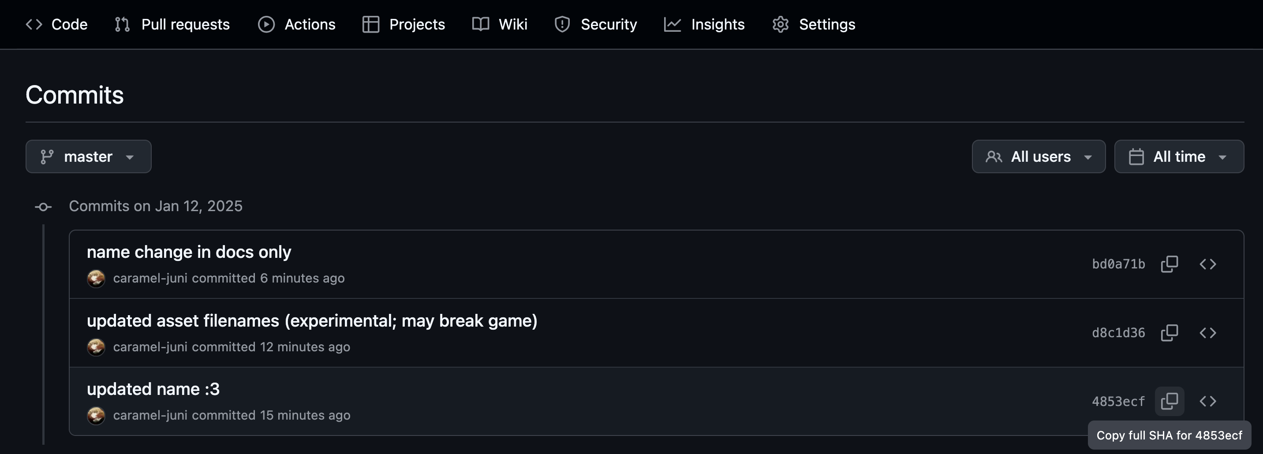Viewport: 1263px width, 454px height.
Task: Open the repository Settings tab
Action: 814,24
